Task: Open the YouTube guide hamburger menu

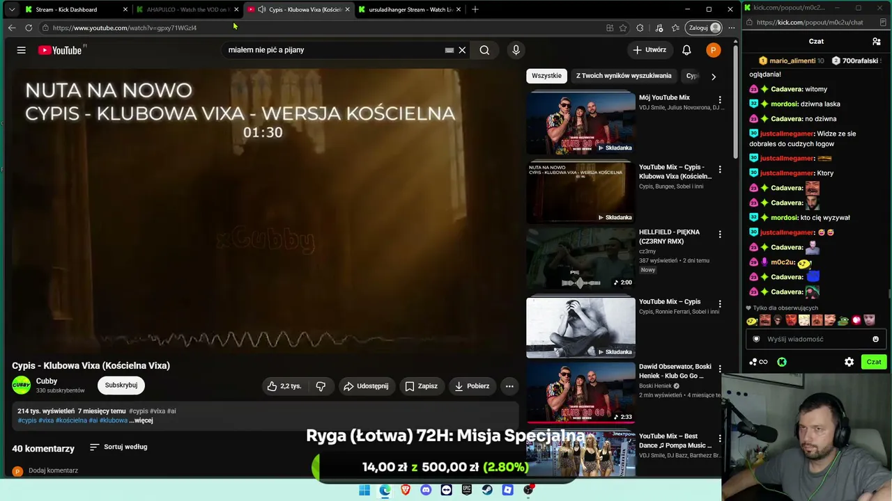Action: coord(22,50)
